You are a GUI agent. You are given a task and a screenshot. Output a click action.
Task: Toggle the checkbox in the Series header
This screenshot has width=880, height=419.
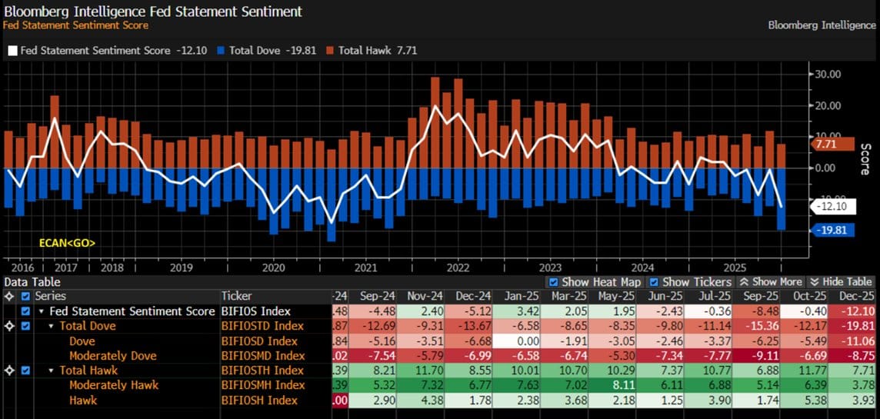click(x=25, y=296)
